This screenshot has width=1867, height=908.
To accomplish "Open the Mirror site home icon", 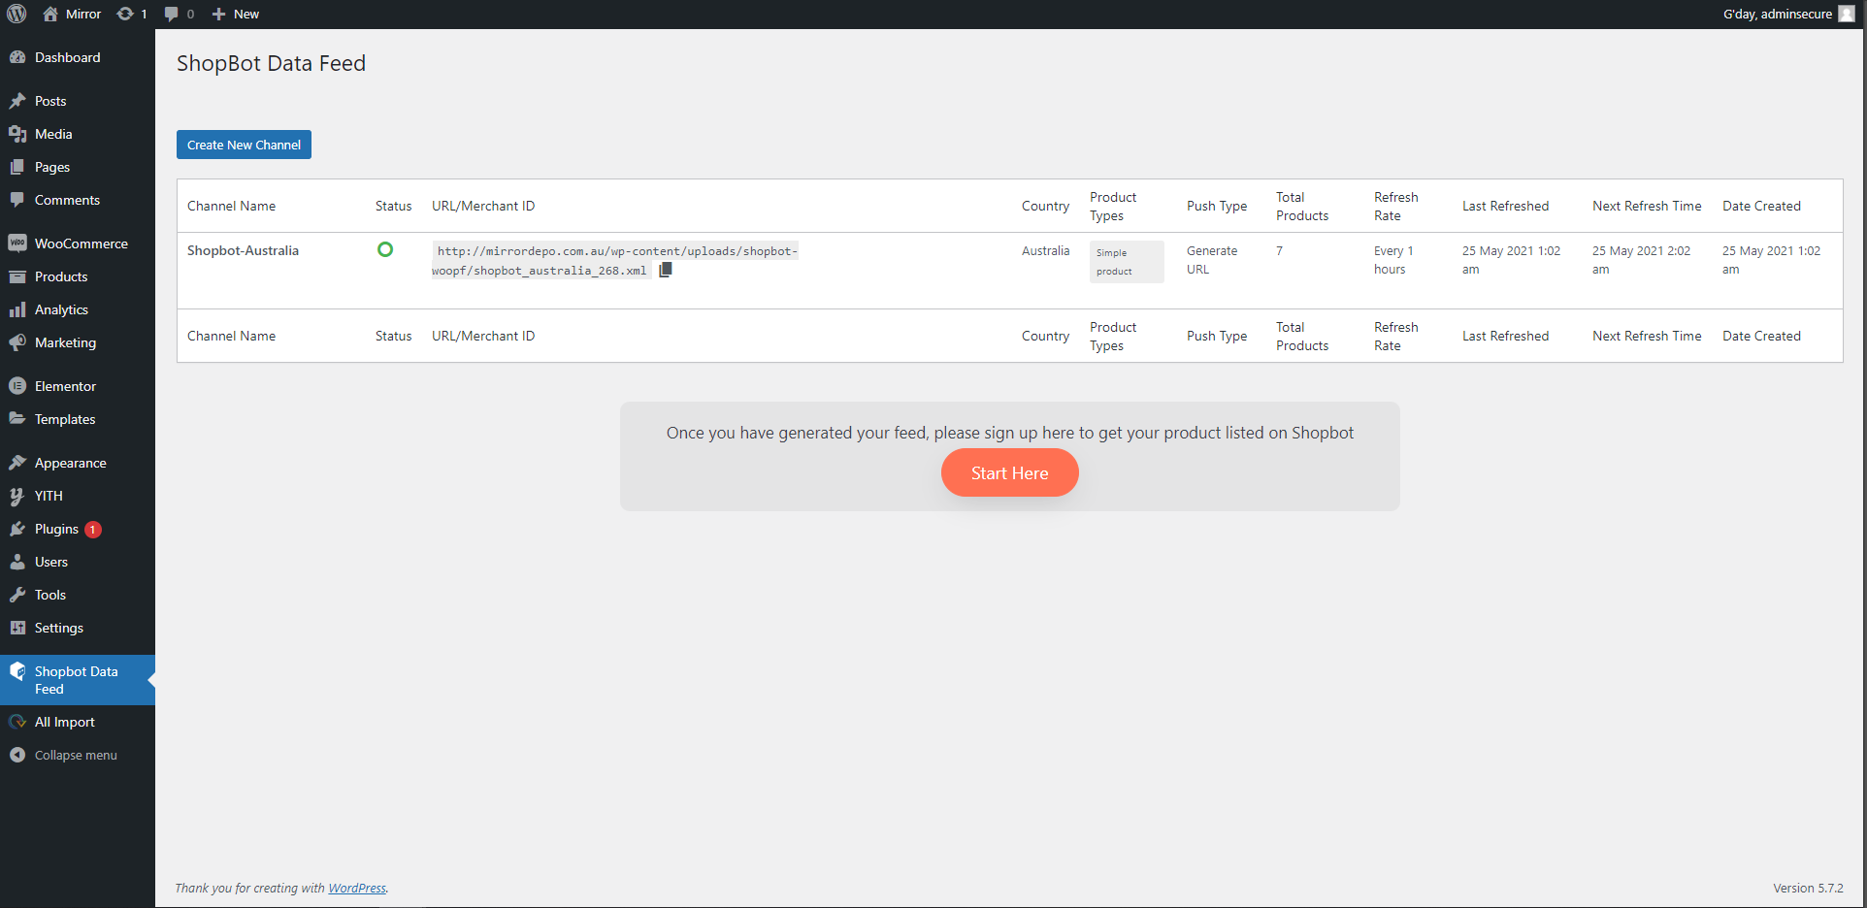I will click(x=50, y=14).
